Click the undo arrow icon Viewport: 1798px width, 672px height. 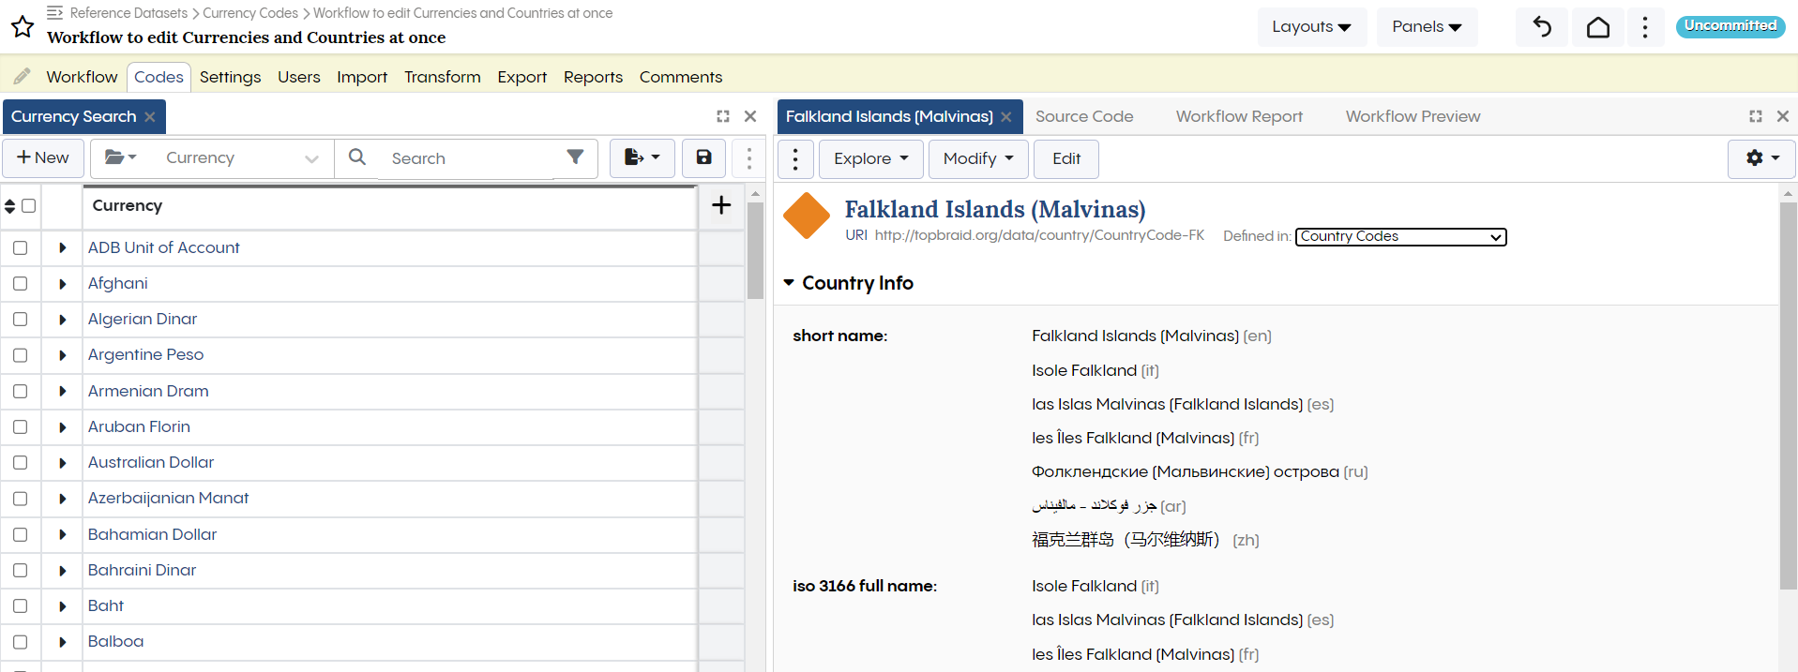pyautogui.click(x=1541, y=27)
